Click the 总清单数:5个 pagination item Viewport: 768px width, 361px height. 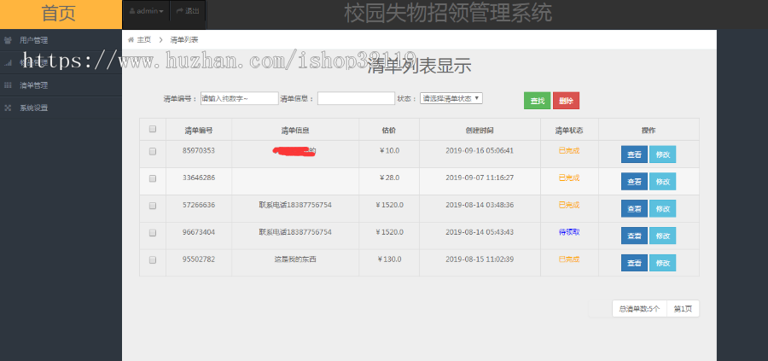click(639, 309)
